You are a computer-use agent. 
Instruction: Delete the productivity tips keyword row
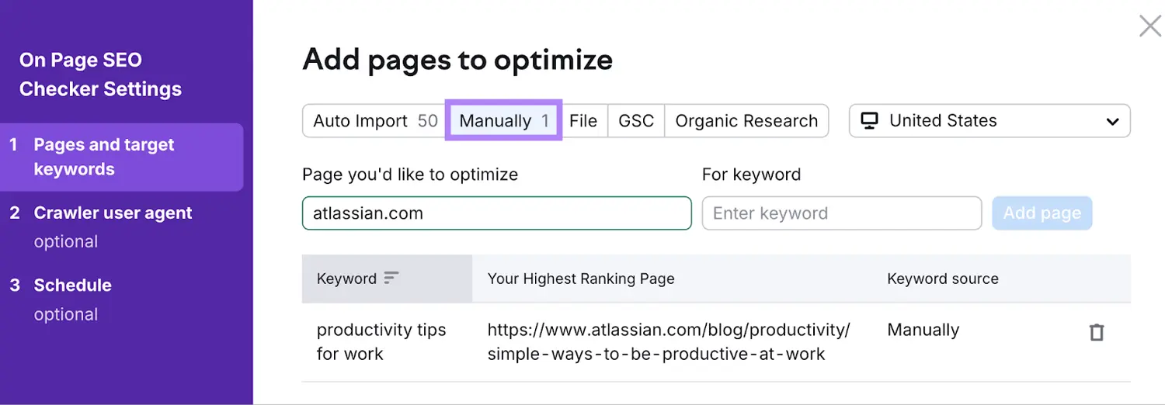pyautogui.click(x=1096, y=333)
